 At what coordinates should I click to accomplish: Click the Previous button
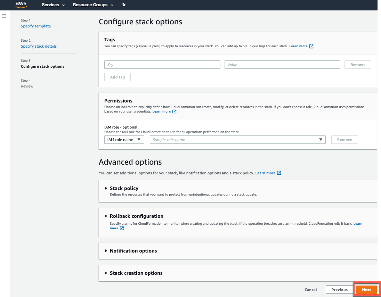tap(339, 290)
